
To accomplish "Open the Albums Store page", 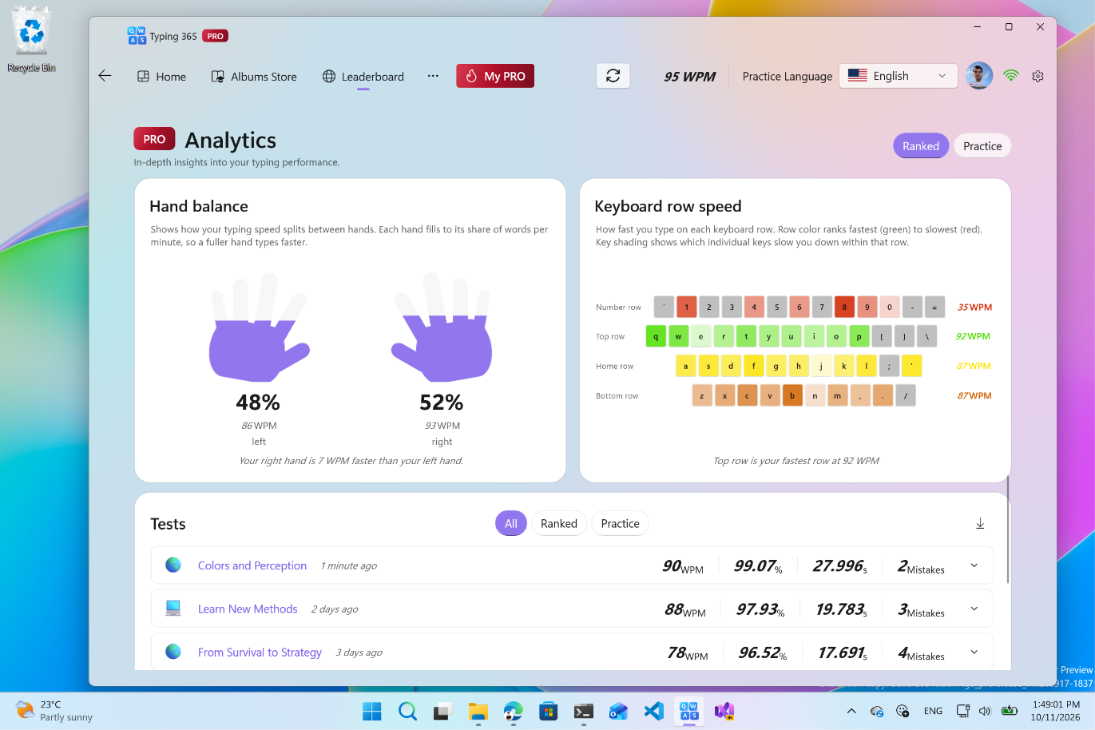I will 254,77.
